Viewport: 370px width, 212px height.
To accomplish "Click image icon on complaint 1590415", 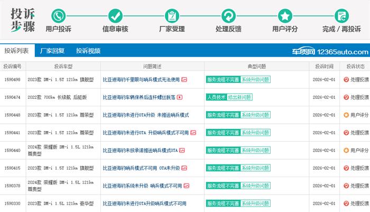I will coord(184,168).
